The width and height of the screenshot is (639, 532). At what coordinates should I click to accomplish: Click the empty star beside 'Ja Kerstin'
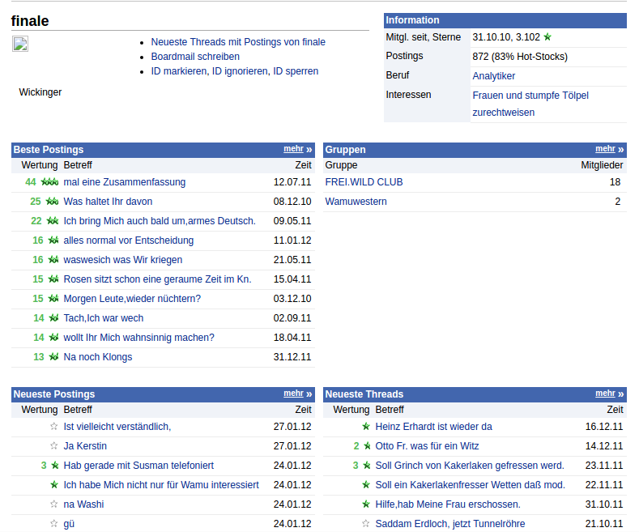coord(54,446)
